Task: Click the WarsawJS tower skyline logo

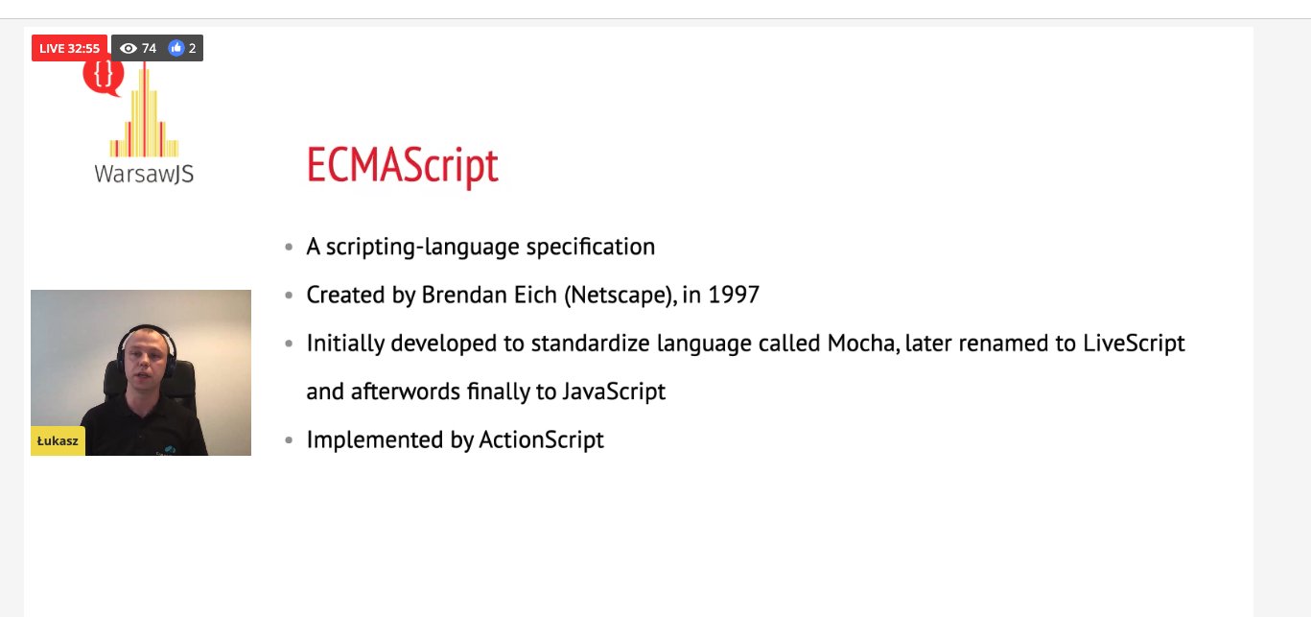Action: [x=144, y=110]
